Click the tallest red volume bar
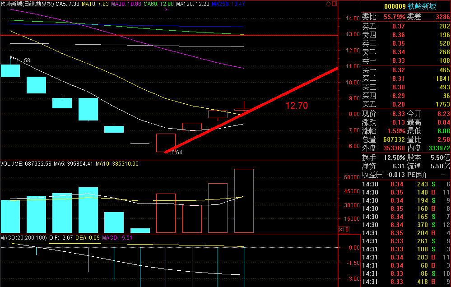This screenshot has height=287, width=451. pyautogui.click(x=244, y=201)
